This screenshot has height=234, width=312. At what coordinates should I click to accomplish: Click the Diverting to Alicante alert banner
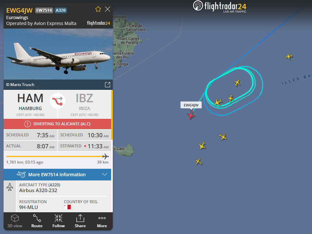[57, 124]
